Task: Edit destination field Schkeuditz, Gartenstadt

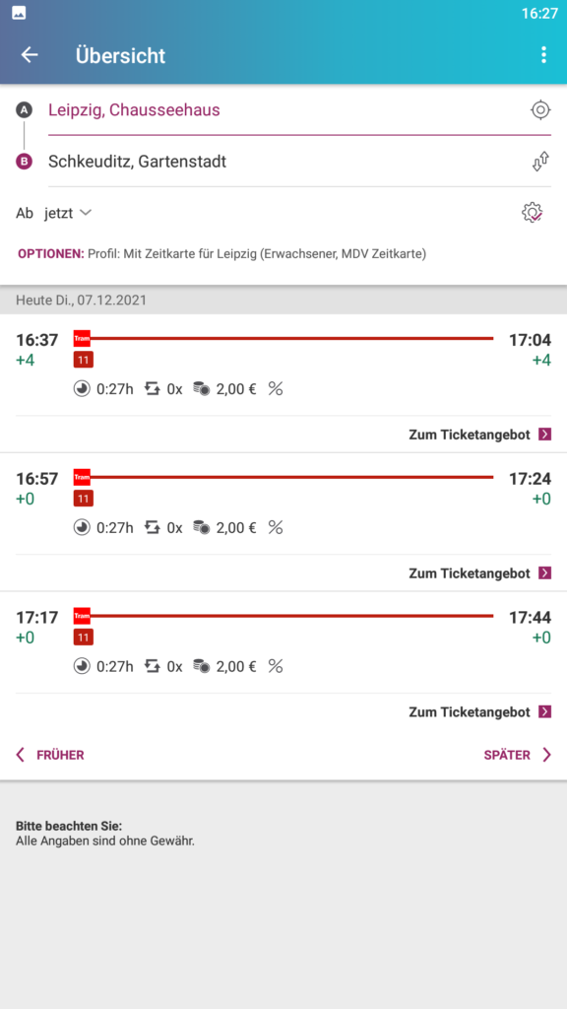Action: point(286,163)
